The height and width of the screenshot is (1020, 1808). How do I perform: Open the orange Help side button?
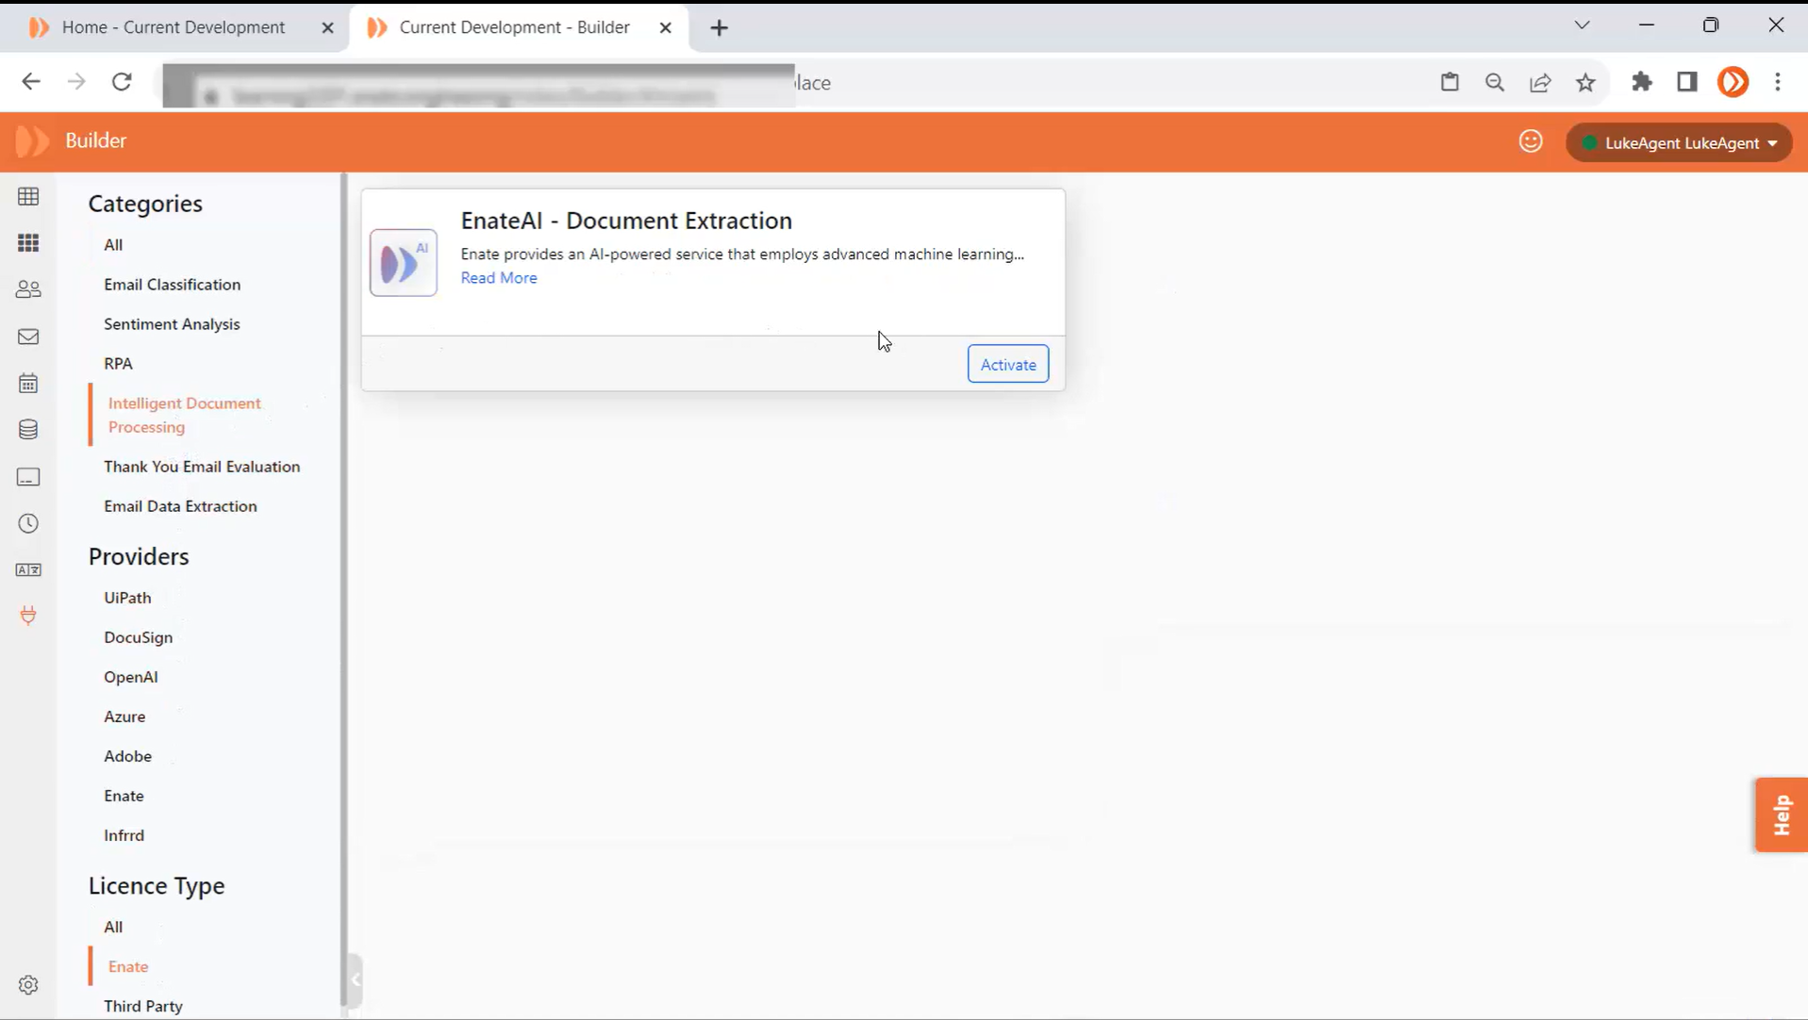pos(1781,814)
